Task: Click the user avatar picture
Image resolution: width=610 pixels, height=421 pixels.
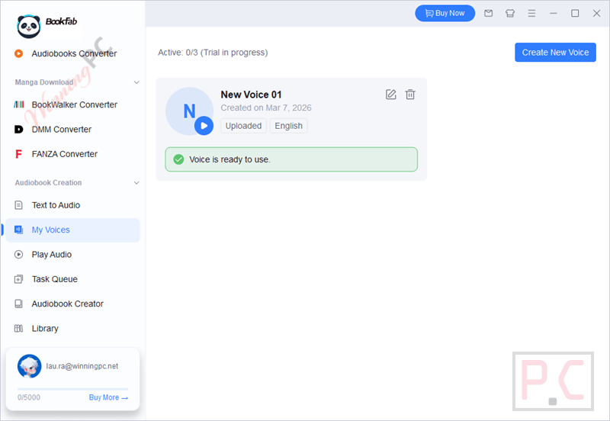Action: point(29,366)
